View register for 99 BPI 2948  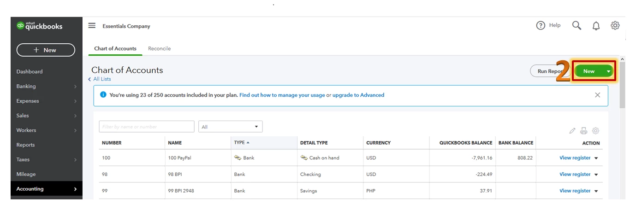(x=575, y=191)
